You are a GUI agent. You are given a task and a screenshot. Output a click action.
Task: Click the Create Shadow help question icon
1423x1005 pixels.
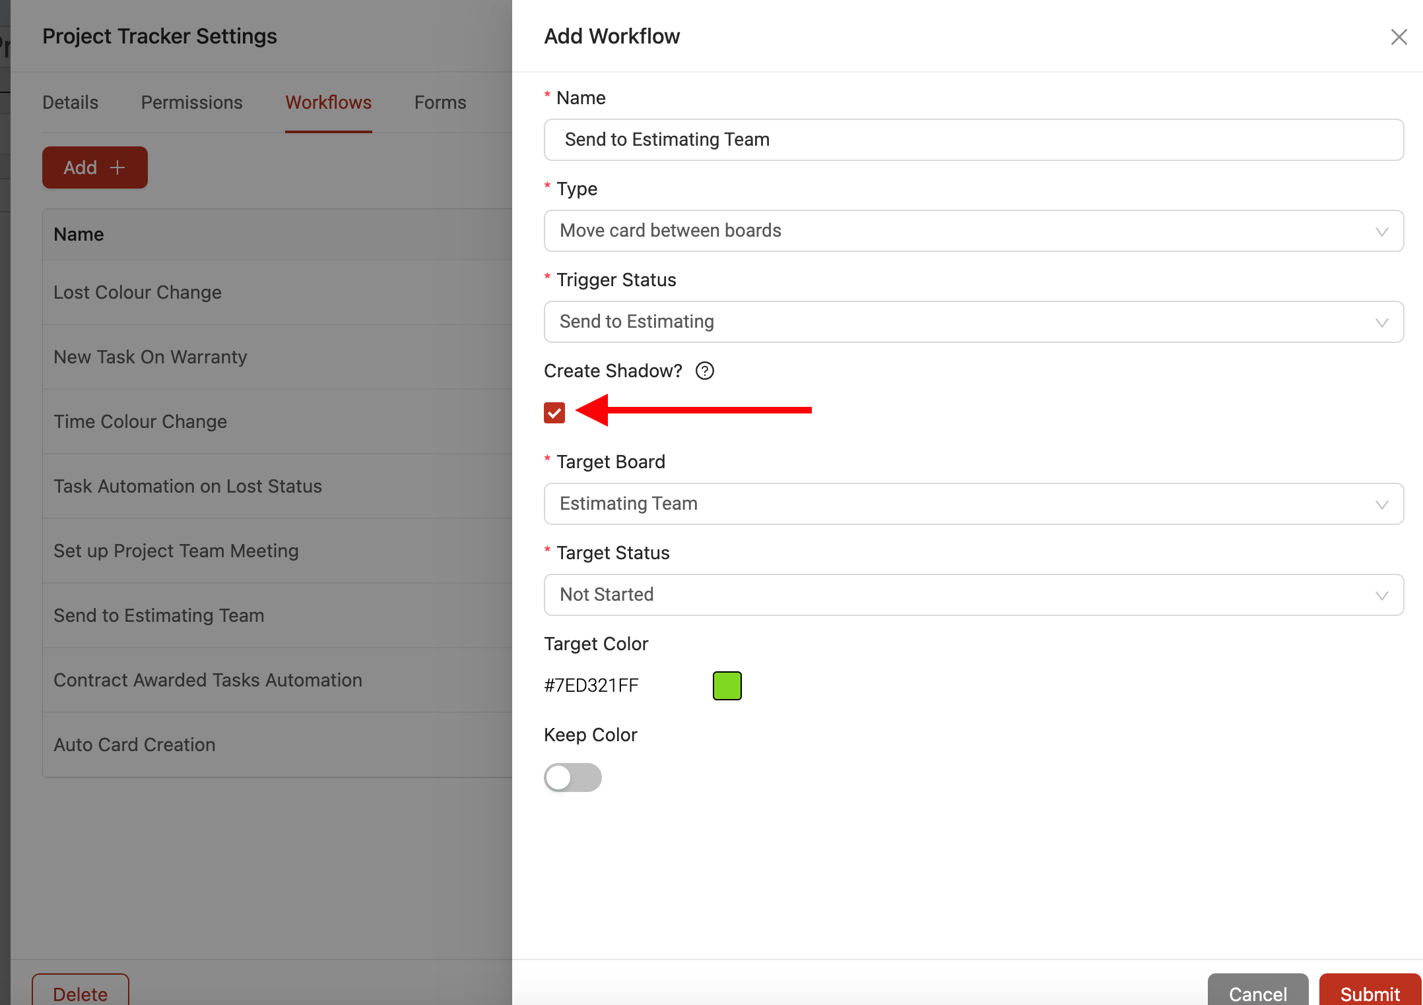click(x=705, y=371)
